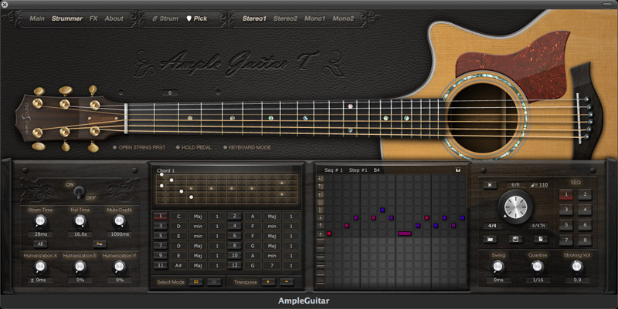Viewport: 618px width, 309px height.
Task: Open the sequencer folder load icon
Action: pos(491,240)
